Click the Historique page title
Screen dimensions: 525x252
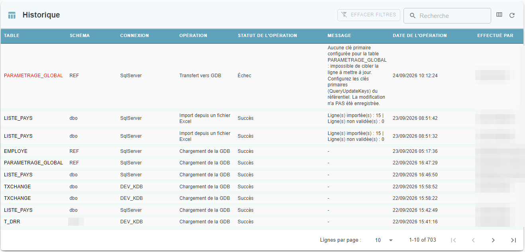[x=41, y=15]
